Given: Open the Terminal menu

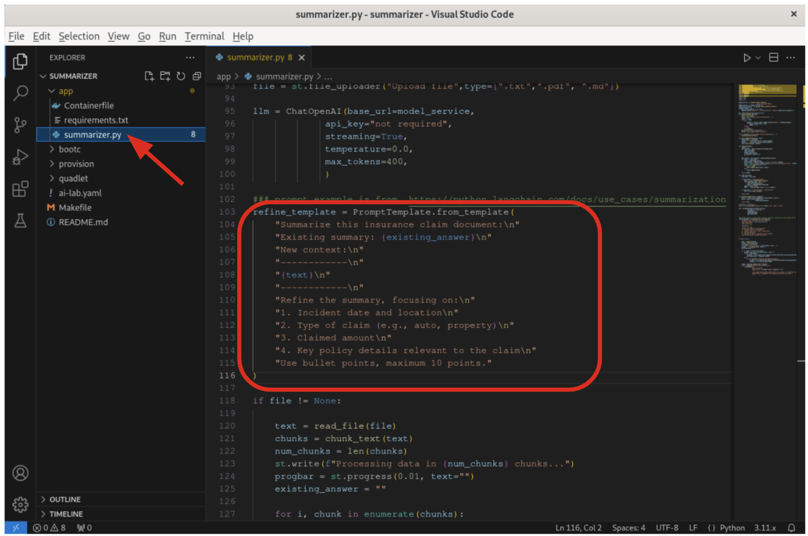Looking at the screenshot, I should tap(204, 36).
